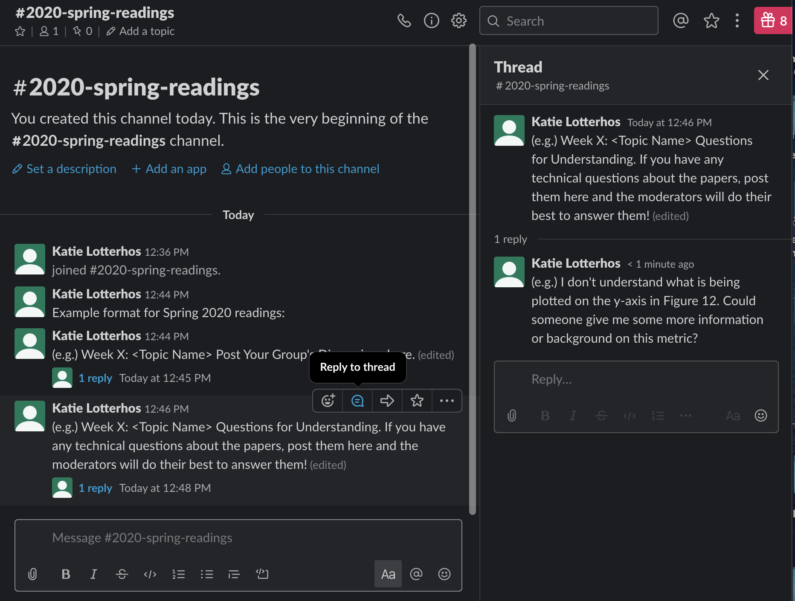The image size is (795, 601).
Task: Insert ordered list in thread reply box
Action: tap(658, 416)
